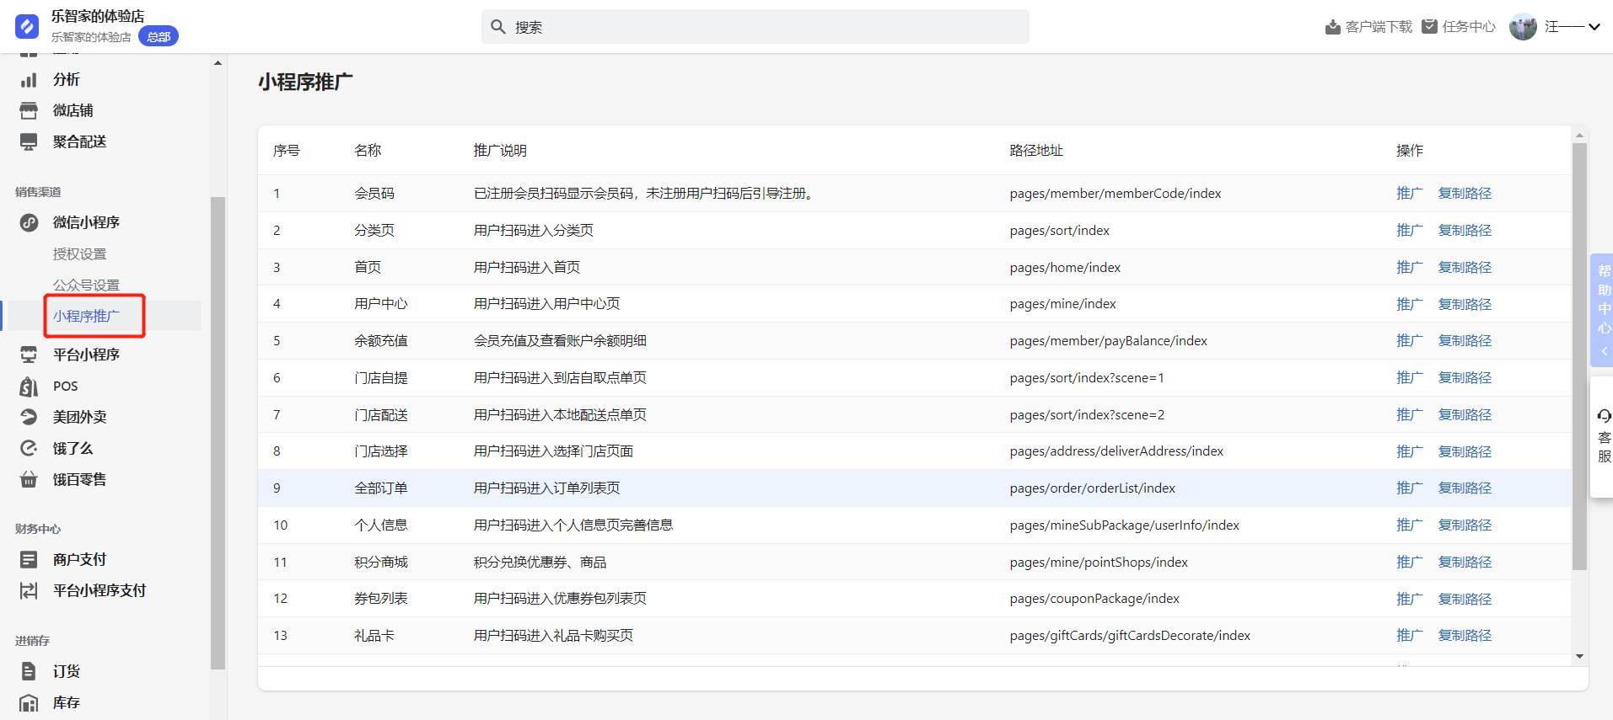Click 推广 link for 积分商城 row

[1409, 563]
